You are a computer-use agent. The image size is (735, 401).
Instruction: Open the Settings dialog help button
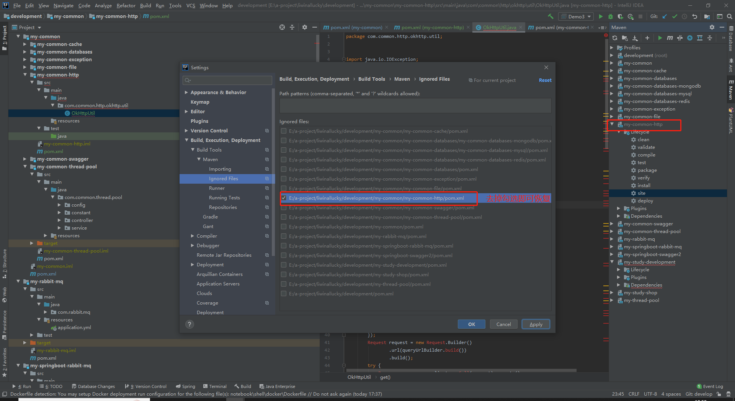click(x=189, y=324)
